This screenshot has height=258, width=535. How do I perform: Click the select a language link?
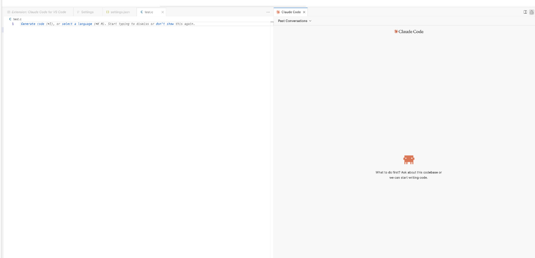[77, 24]
